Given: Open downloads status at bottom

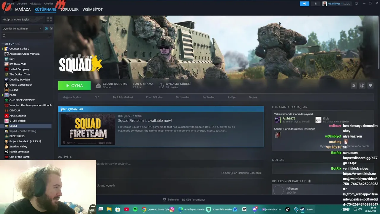Looking at the screenshot, I should tap(184, 200).
